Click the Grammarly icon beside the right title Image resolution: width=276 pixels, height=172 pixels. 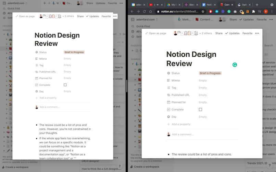tap(235, 65)
